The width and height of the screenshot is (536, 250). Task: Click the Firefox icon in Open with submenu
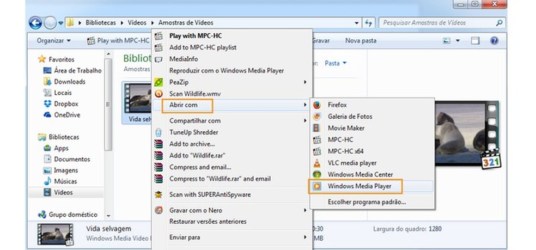317,105
